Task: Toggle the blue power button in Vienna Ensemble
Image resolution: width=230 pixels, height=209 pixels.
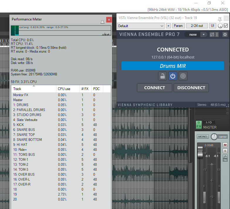Action: click(172, 76)
